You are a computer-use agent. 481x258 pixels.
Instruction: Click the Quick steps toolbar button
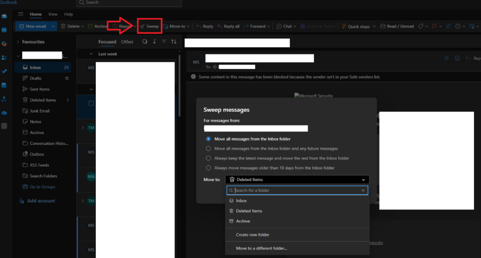356,26
